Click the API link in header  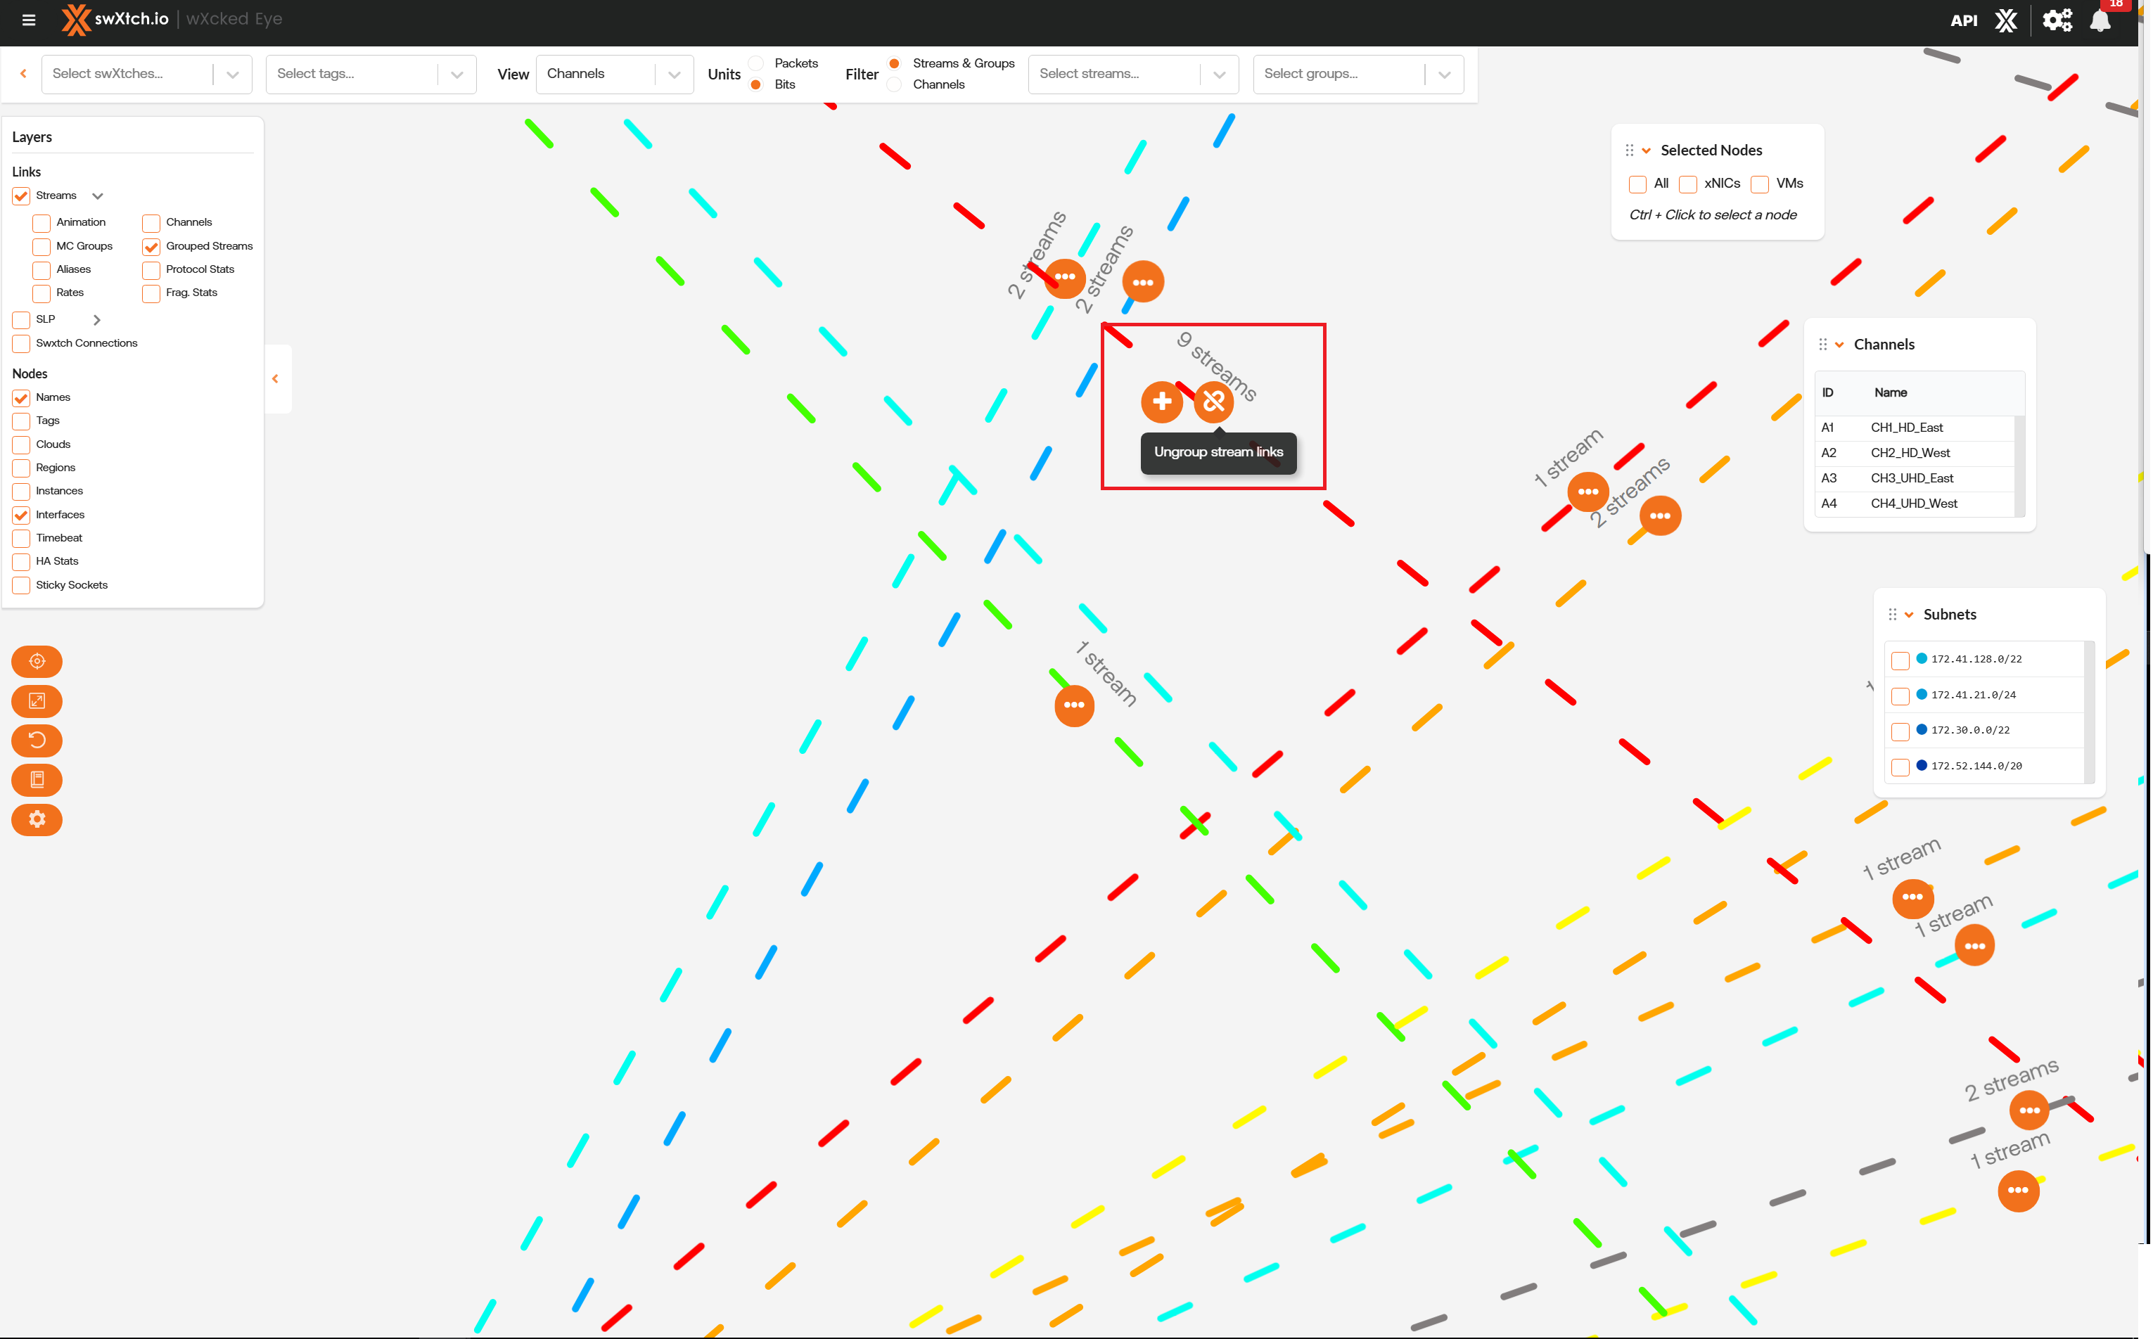(x=1964, y=20)
